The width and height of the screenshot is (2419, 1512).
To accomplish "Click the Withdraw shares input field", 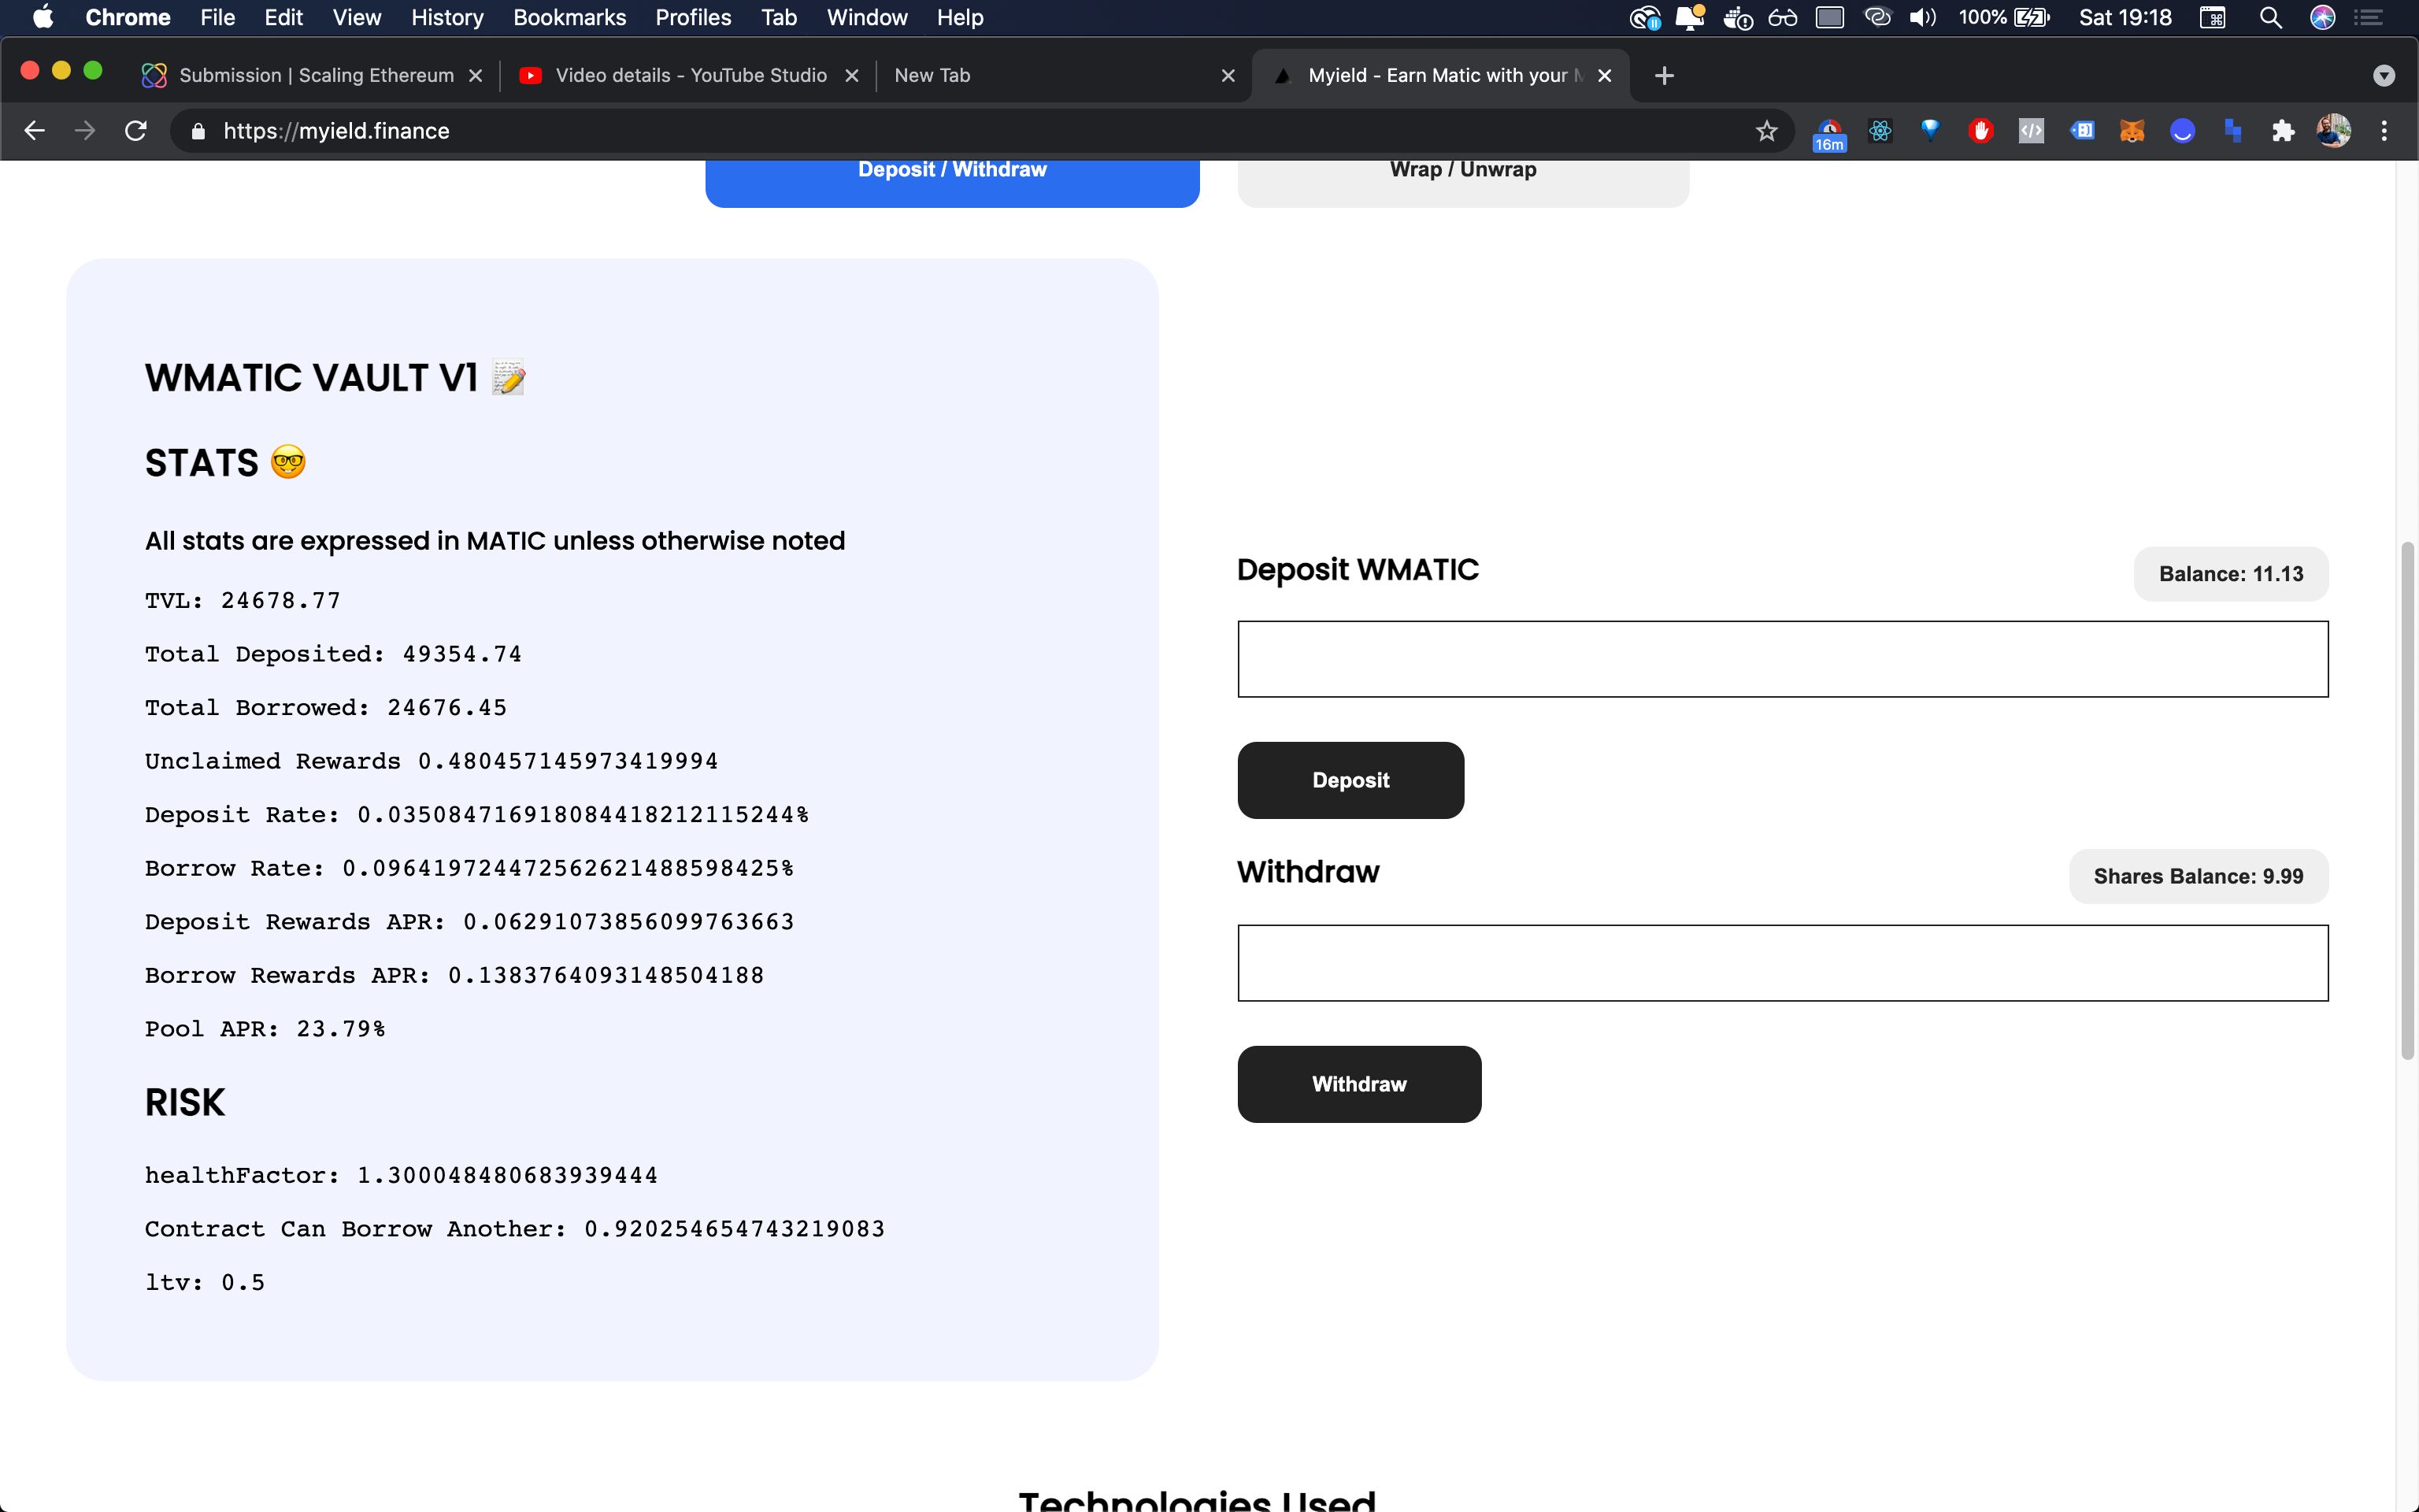I will click(x=1782, y=962).
